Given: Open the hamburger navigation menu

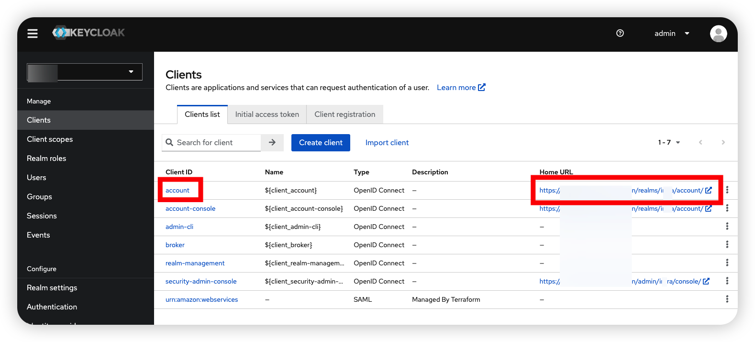Looking at the screenshot, I should point(33,33).
